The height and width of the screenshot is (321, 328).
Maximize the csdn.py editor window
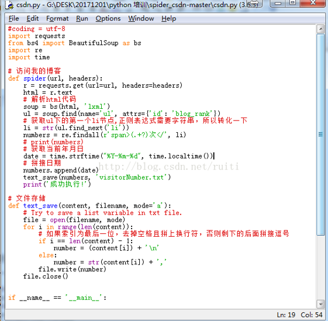coord(293,3)
